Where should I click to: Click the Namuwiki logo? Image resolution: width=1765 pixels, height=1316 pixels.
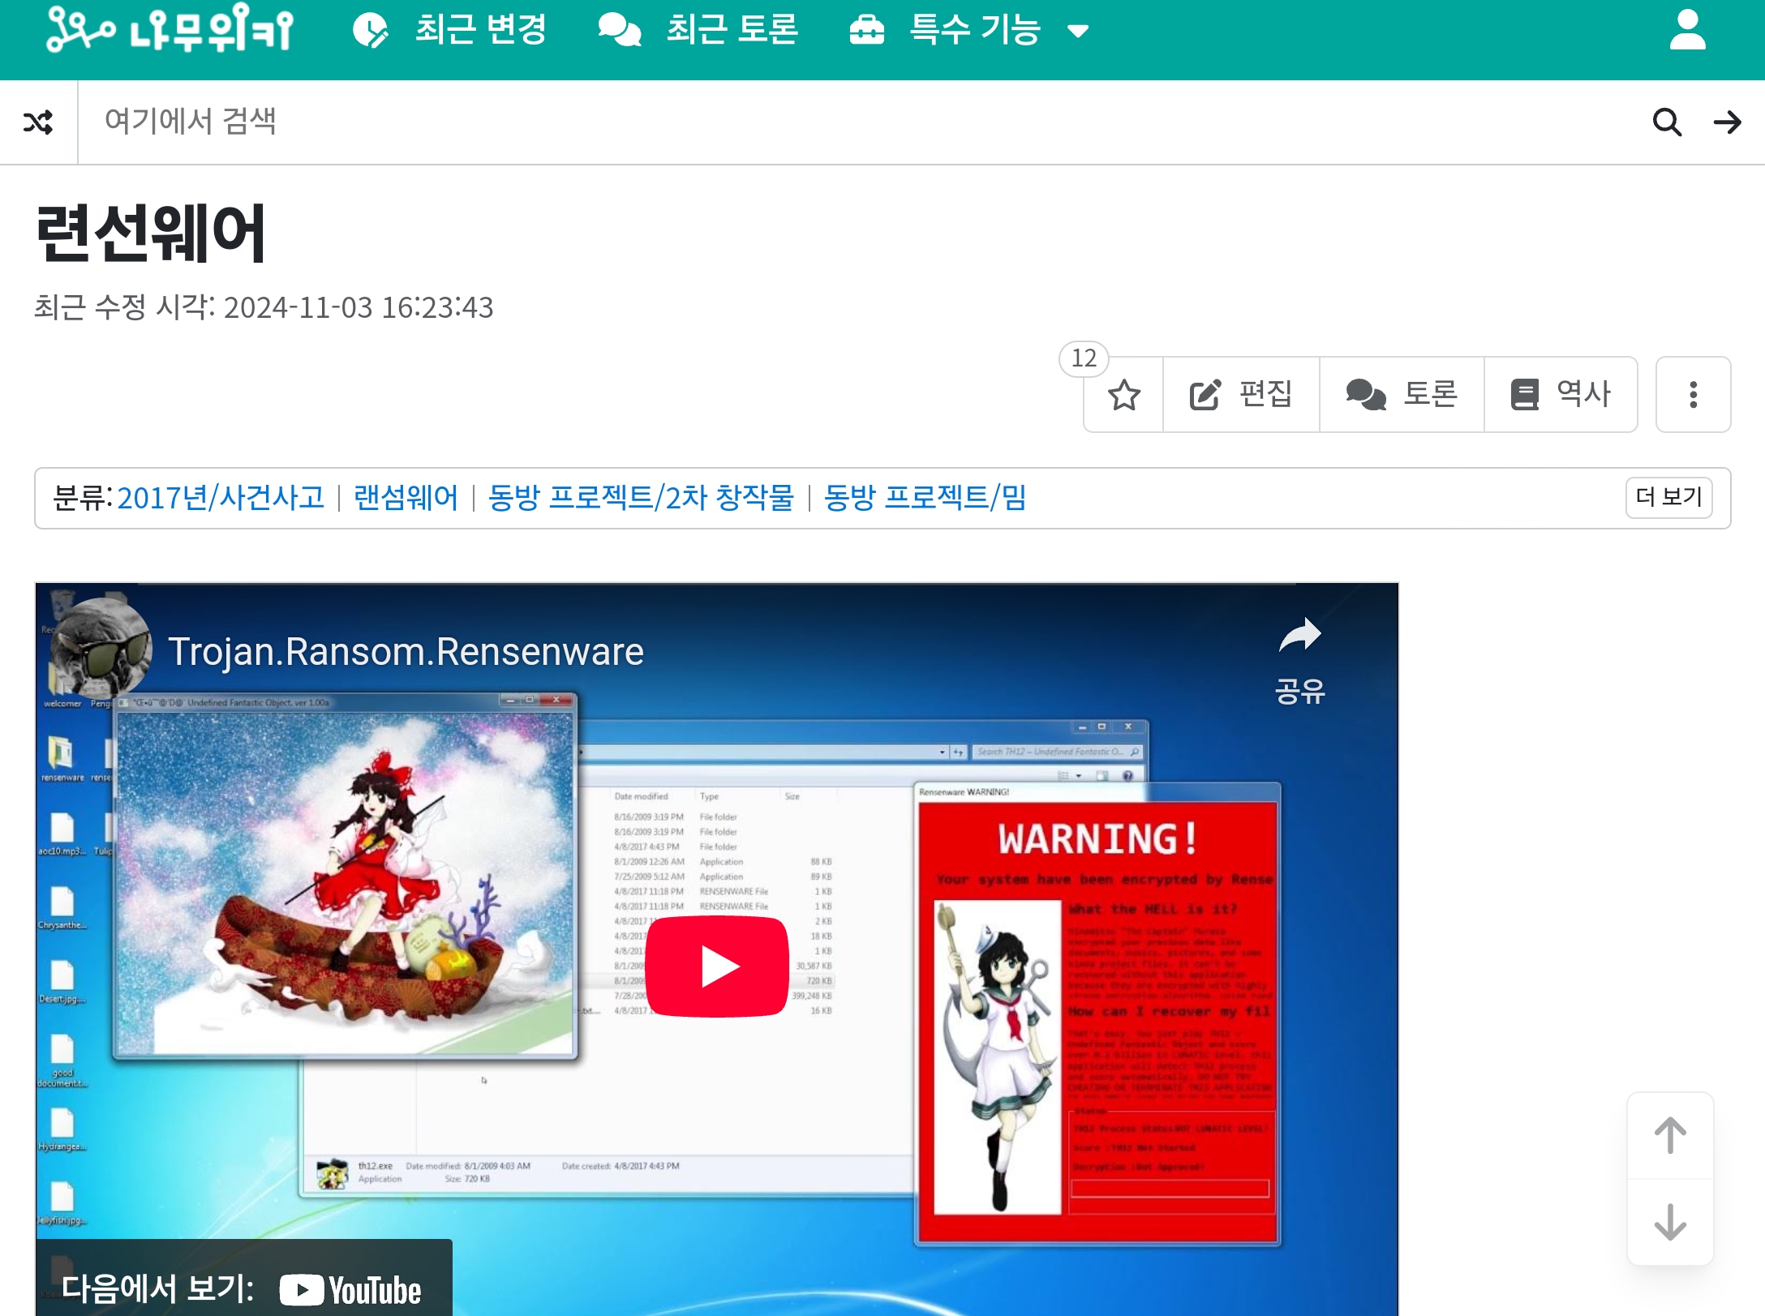click(x=170, y=29)
